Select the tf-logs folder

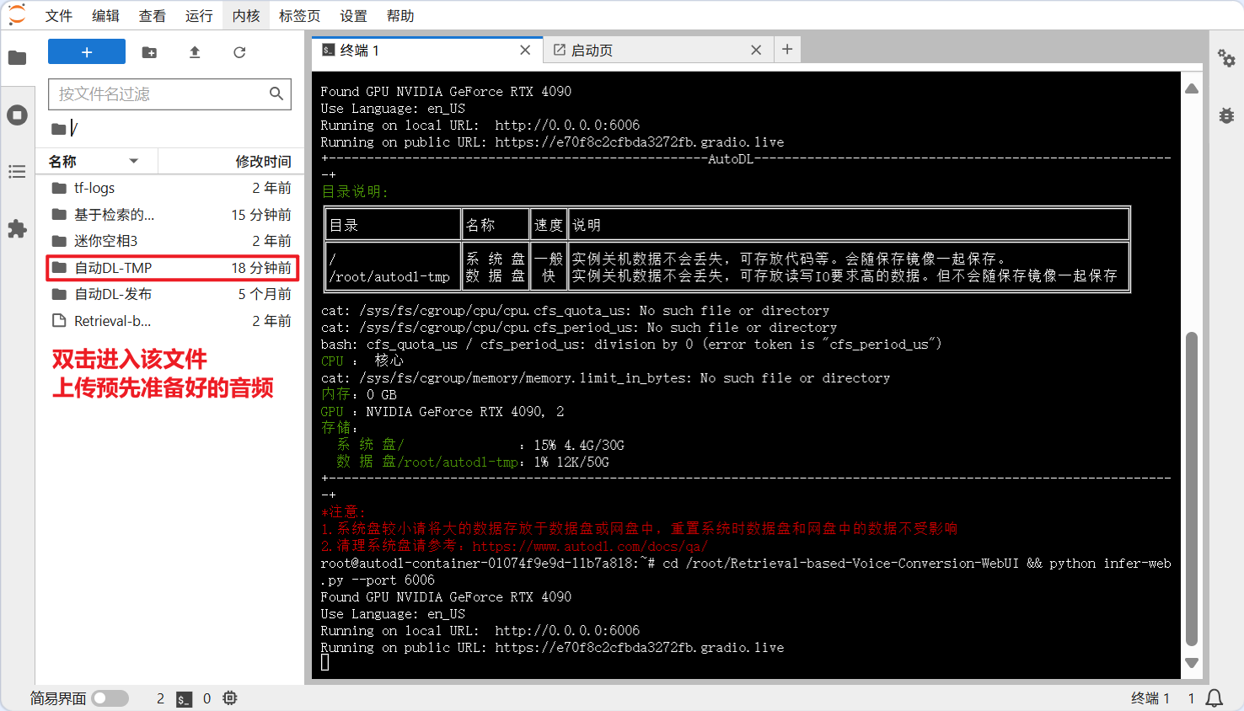pyautogui.click(x=171, y=188)
